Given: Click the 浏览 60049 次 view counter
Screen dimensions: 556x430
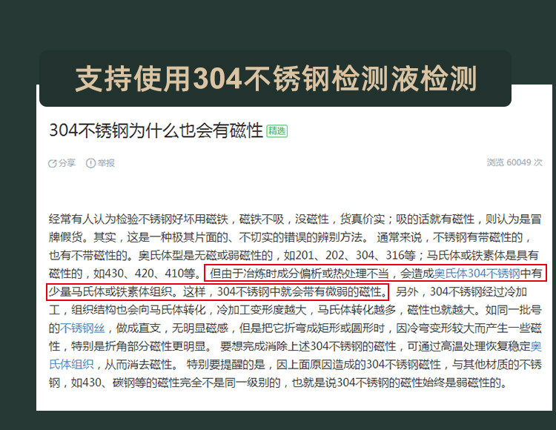Looking at the screenshot, I should click(x=514, y=162).
